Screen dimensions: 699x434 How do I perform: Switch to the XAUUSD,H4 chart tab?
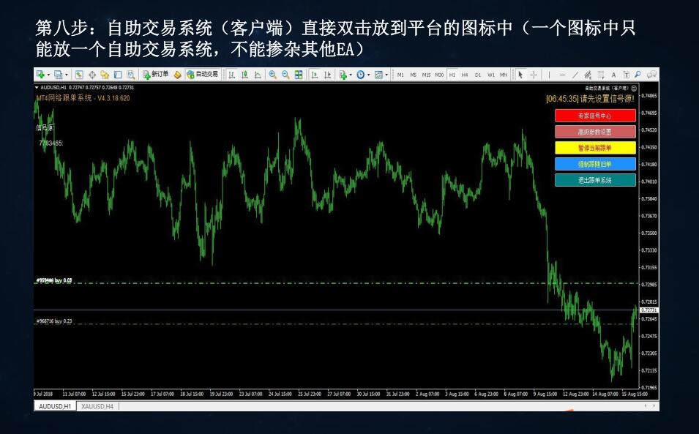pyautogui.click(x=97, y=405)
